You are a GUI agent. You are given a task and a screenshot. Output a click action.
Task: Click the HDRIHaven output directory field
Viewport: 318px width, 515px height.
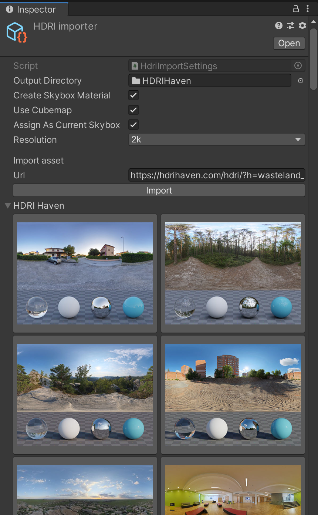210,81
